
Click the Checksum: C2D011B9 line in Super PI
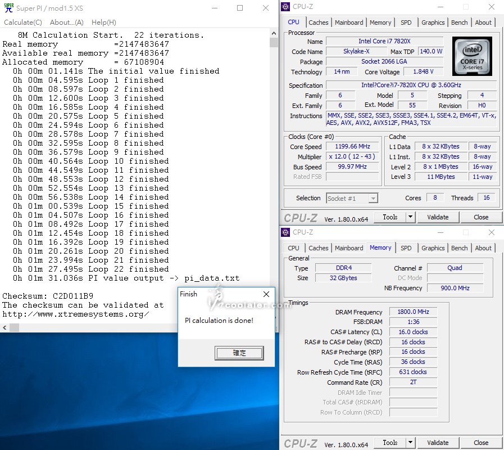coord(48,296)
